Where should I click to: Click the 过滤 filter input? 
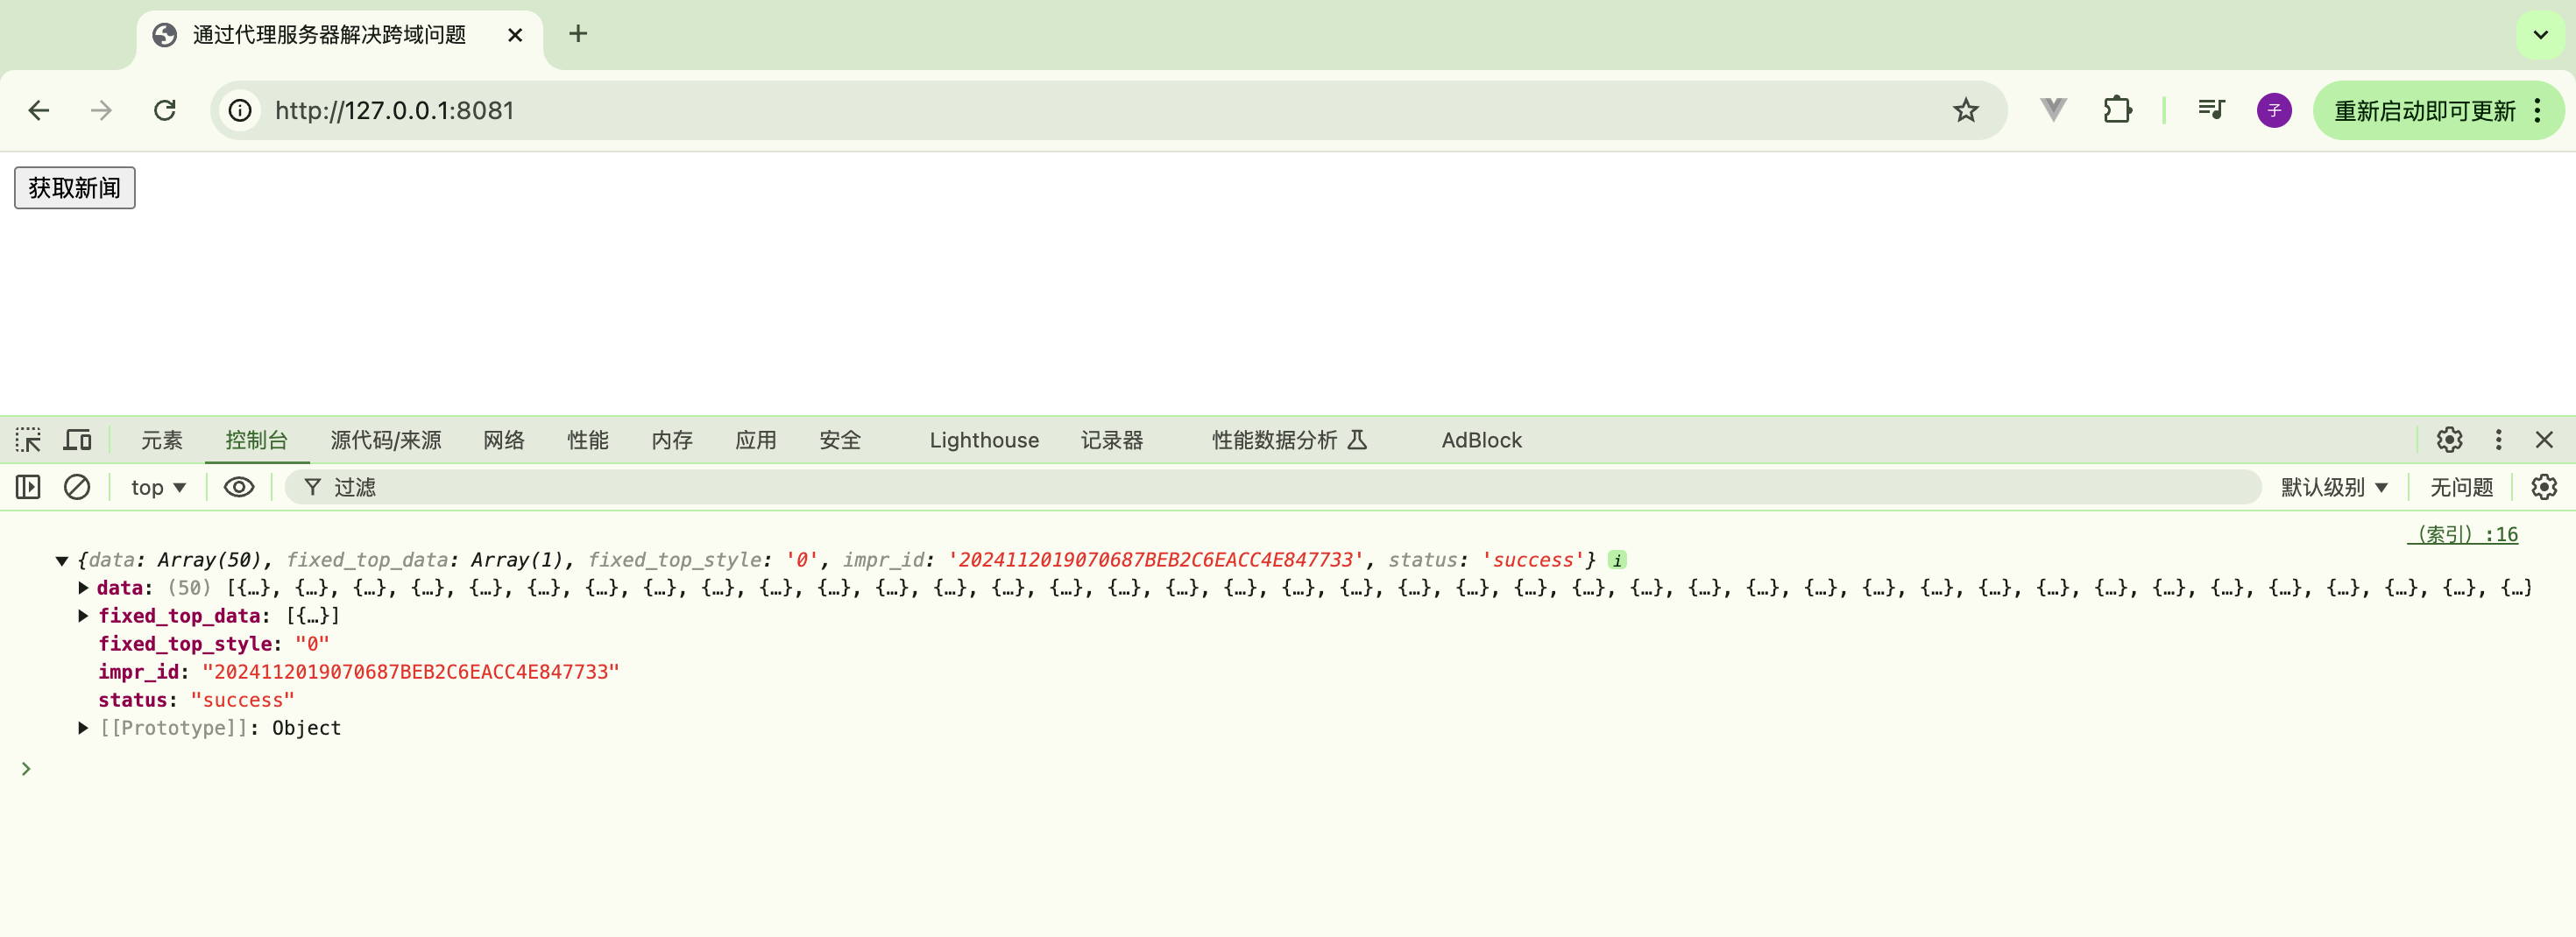coord(1273,487)
